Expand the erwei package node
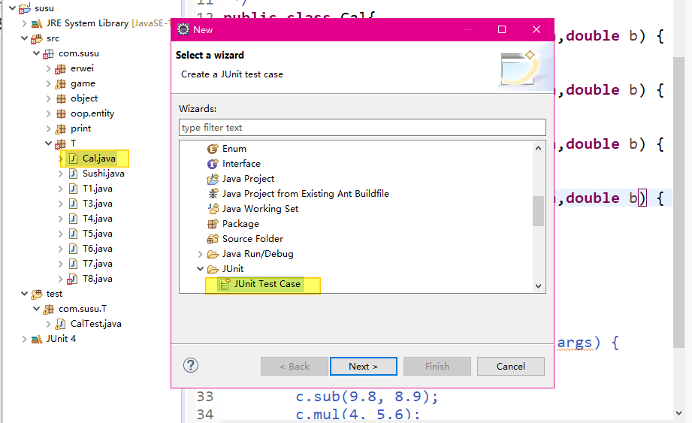This screenshot has width=692, height=423. click(x=49, y=69)
